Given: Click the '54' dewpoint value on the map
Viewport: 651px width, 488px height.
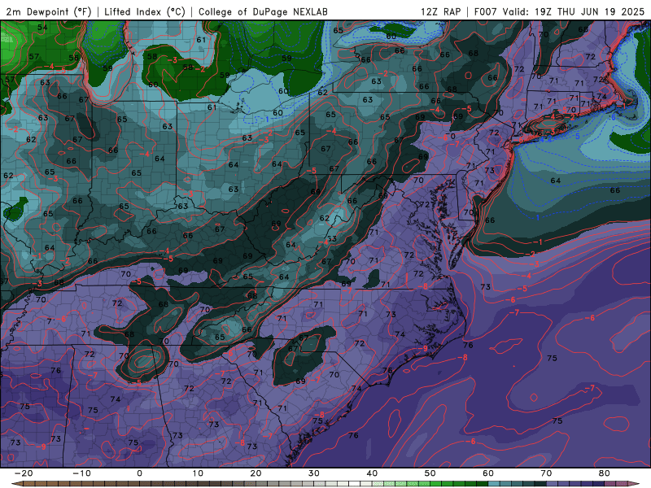Looking at the screenshot, I should tap(42, 28).
